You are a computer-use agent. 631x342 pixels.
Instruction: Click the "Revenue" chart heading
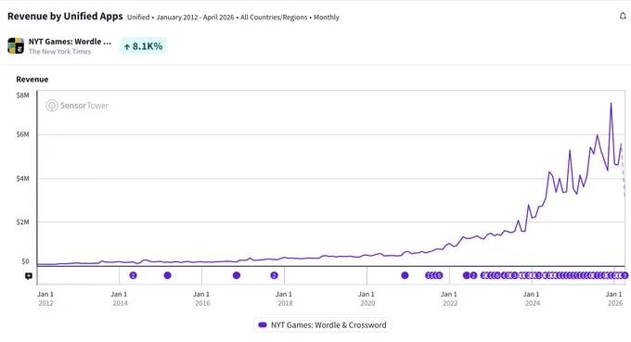32,79
